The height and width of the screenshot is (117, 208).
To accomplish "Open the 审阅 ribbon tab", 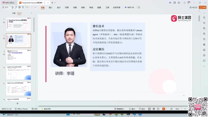I will (91, 7).
